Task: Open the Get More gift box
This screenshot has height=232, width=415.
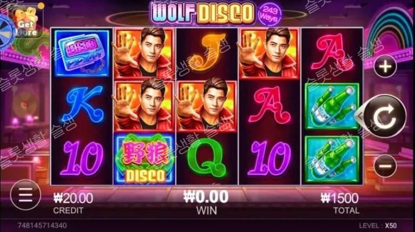Action: [x=27, y=23]
